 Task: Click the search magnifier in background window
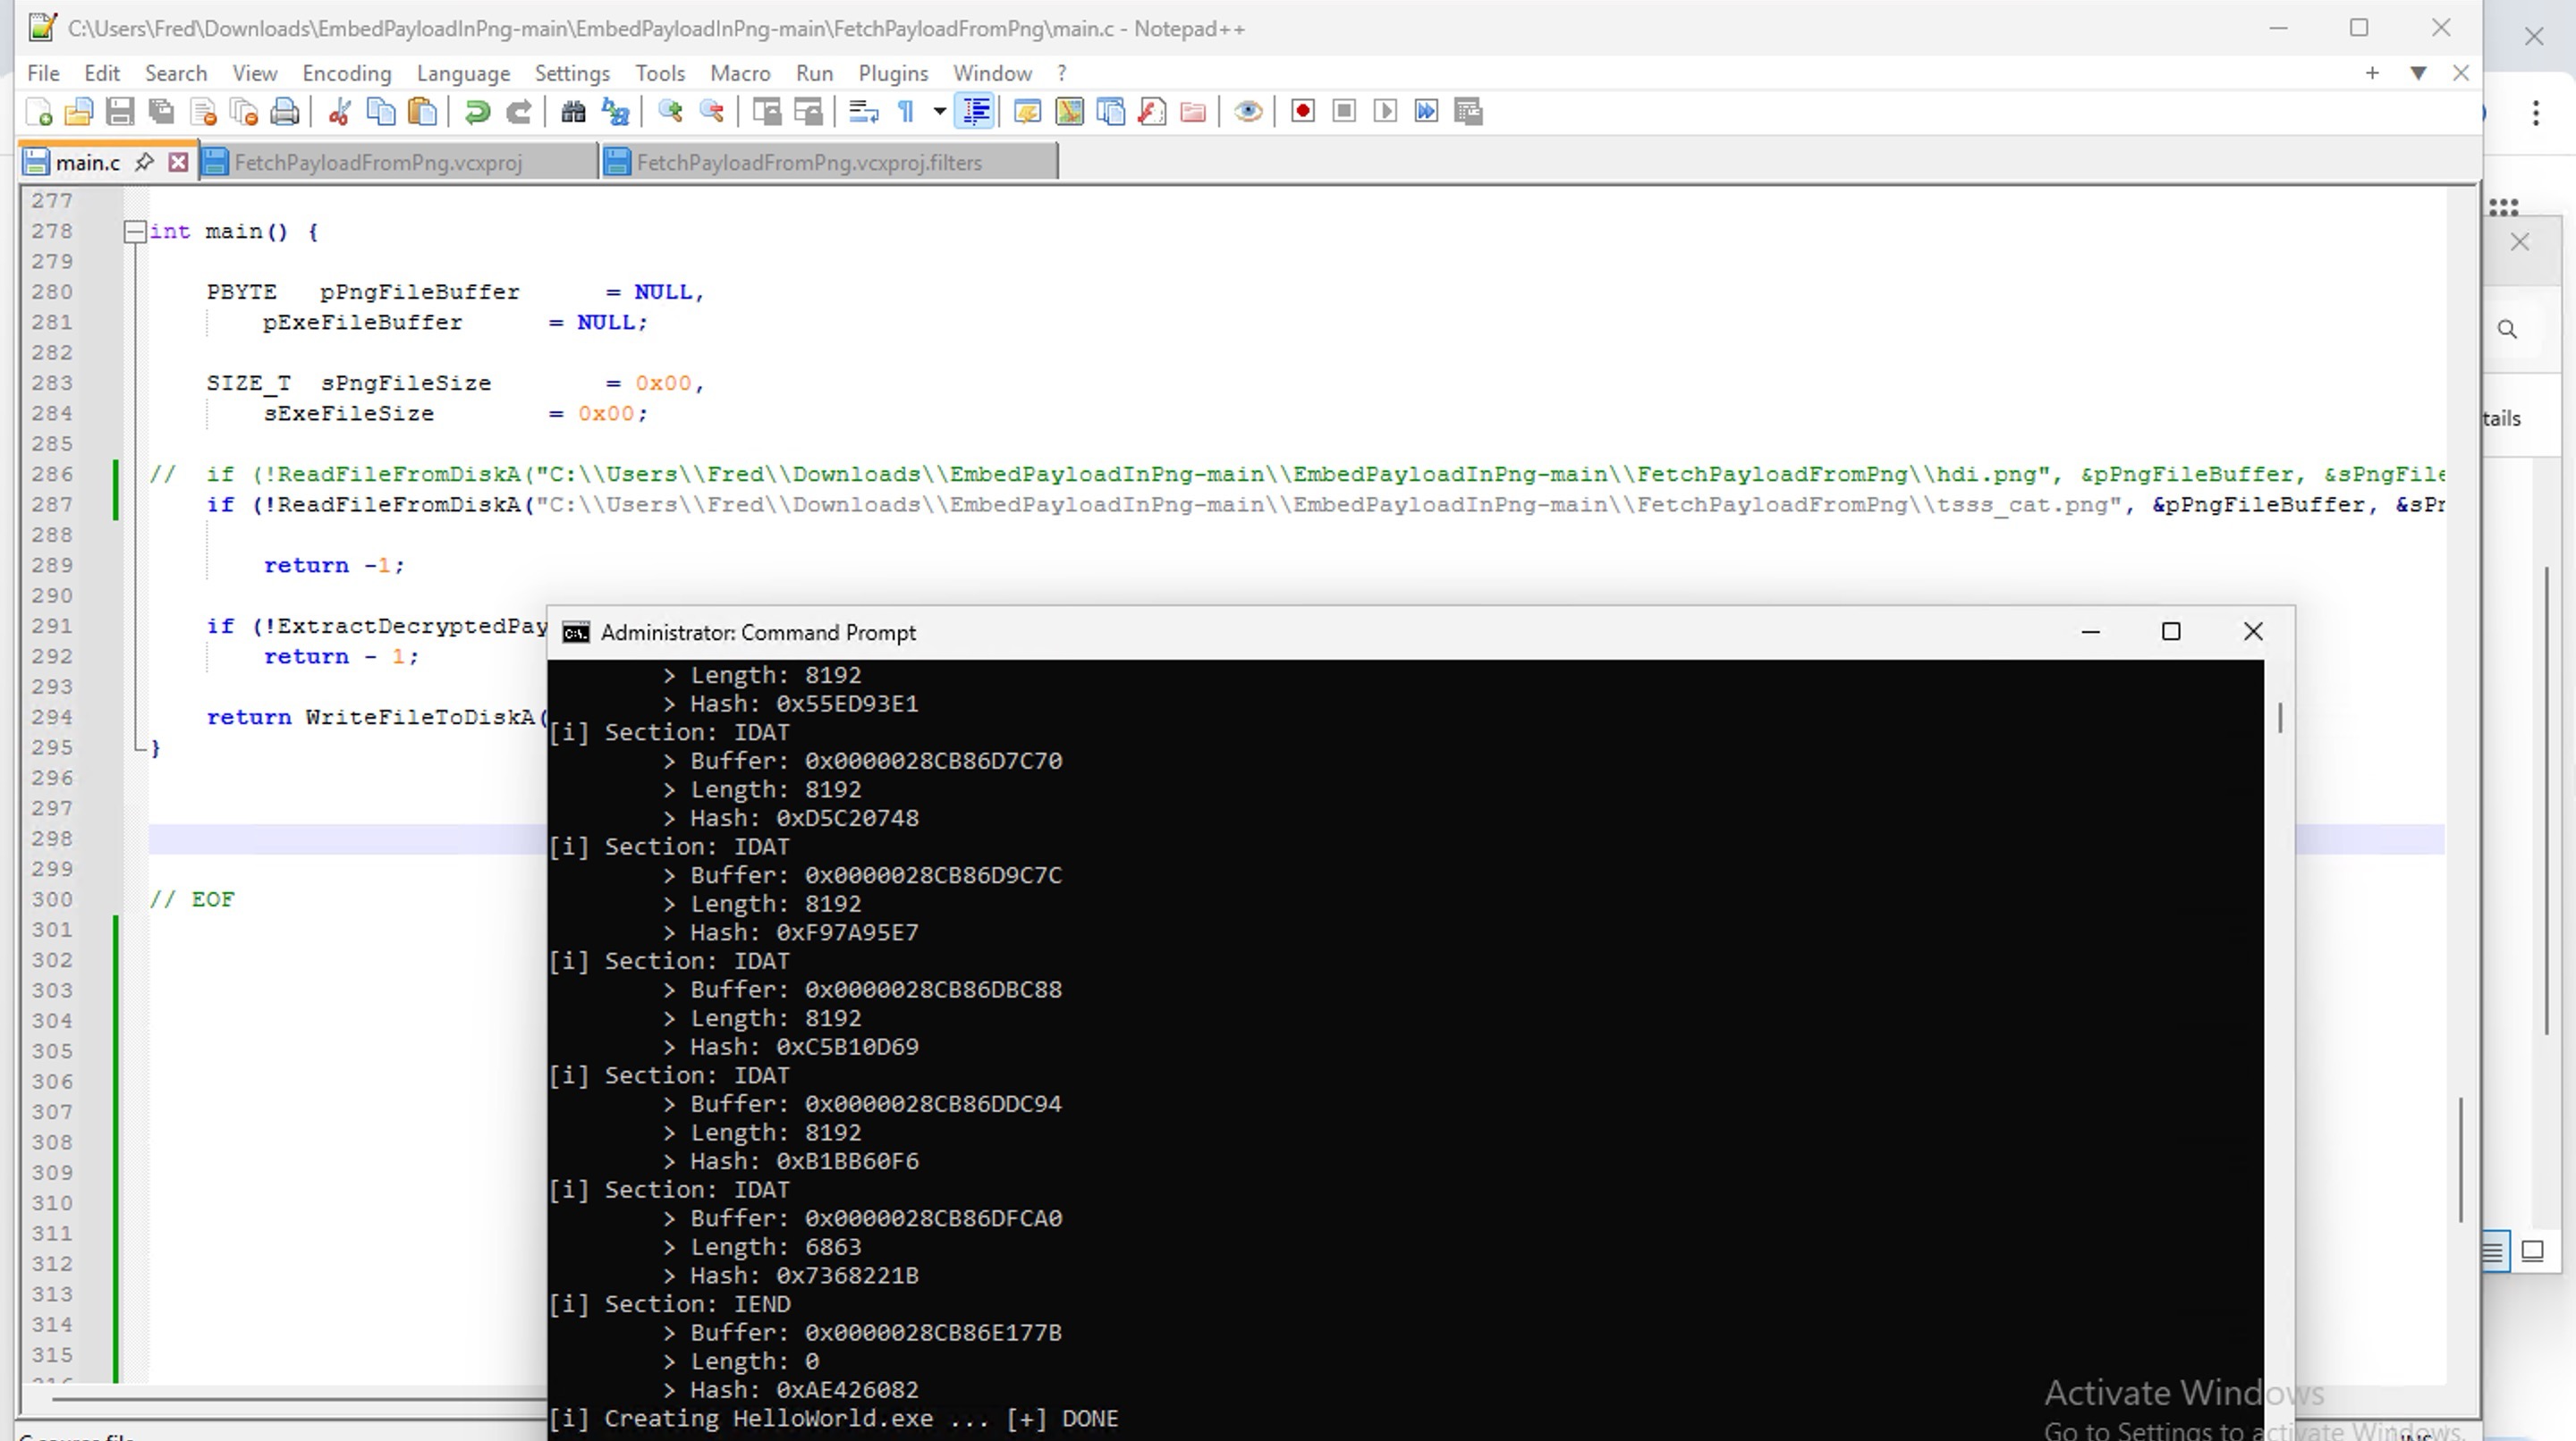point(2507,330)
